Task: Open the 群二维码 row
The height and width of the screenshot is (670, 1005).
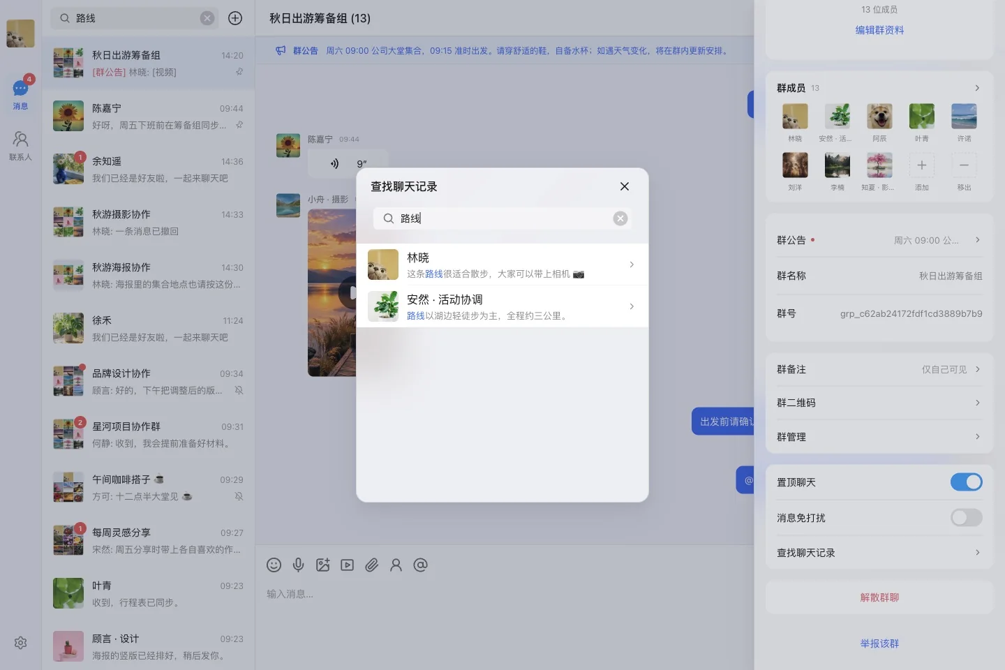Action: [879, 403]
